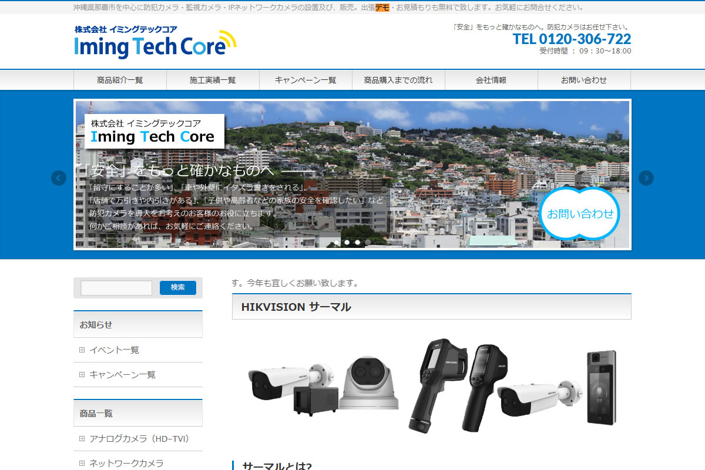The image size is (705, 470).
Task: Open 商品紹介一覧 in the navigation bar
Action: coord(120,80)
